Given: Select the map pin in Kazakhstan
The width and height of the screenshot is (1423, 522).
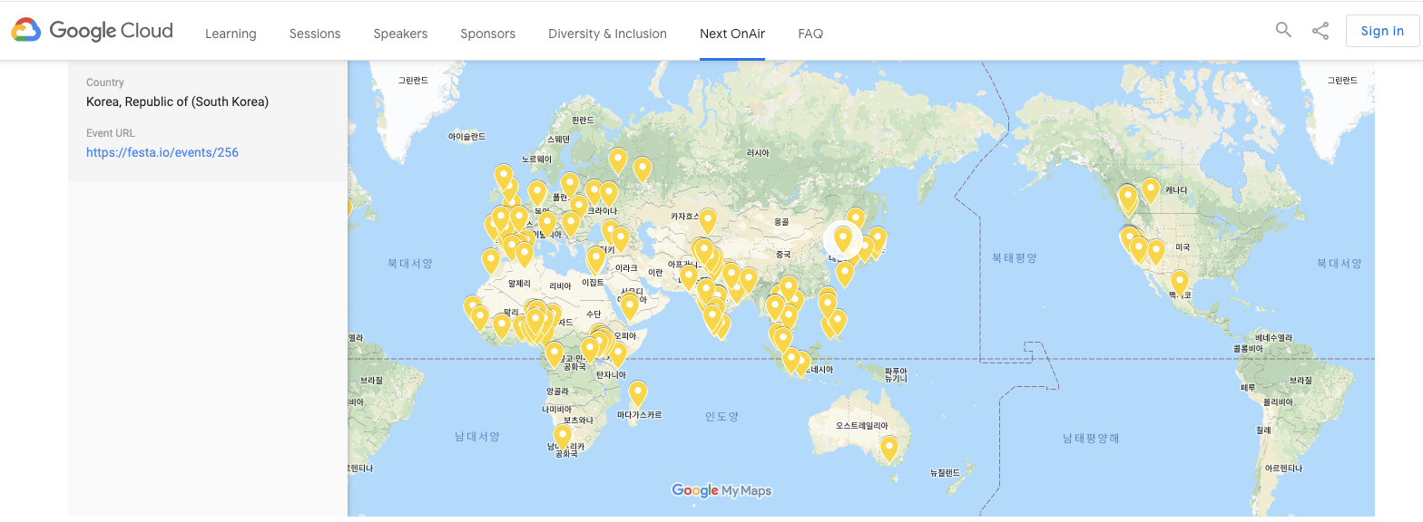Looking at the screenshot, I should pos(707,221).
